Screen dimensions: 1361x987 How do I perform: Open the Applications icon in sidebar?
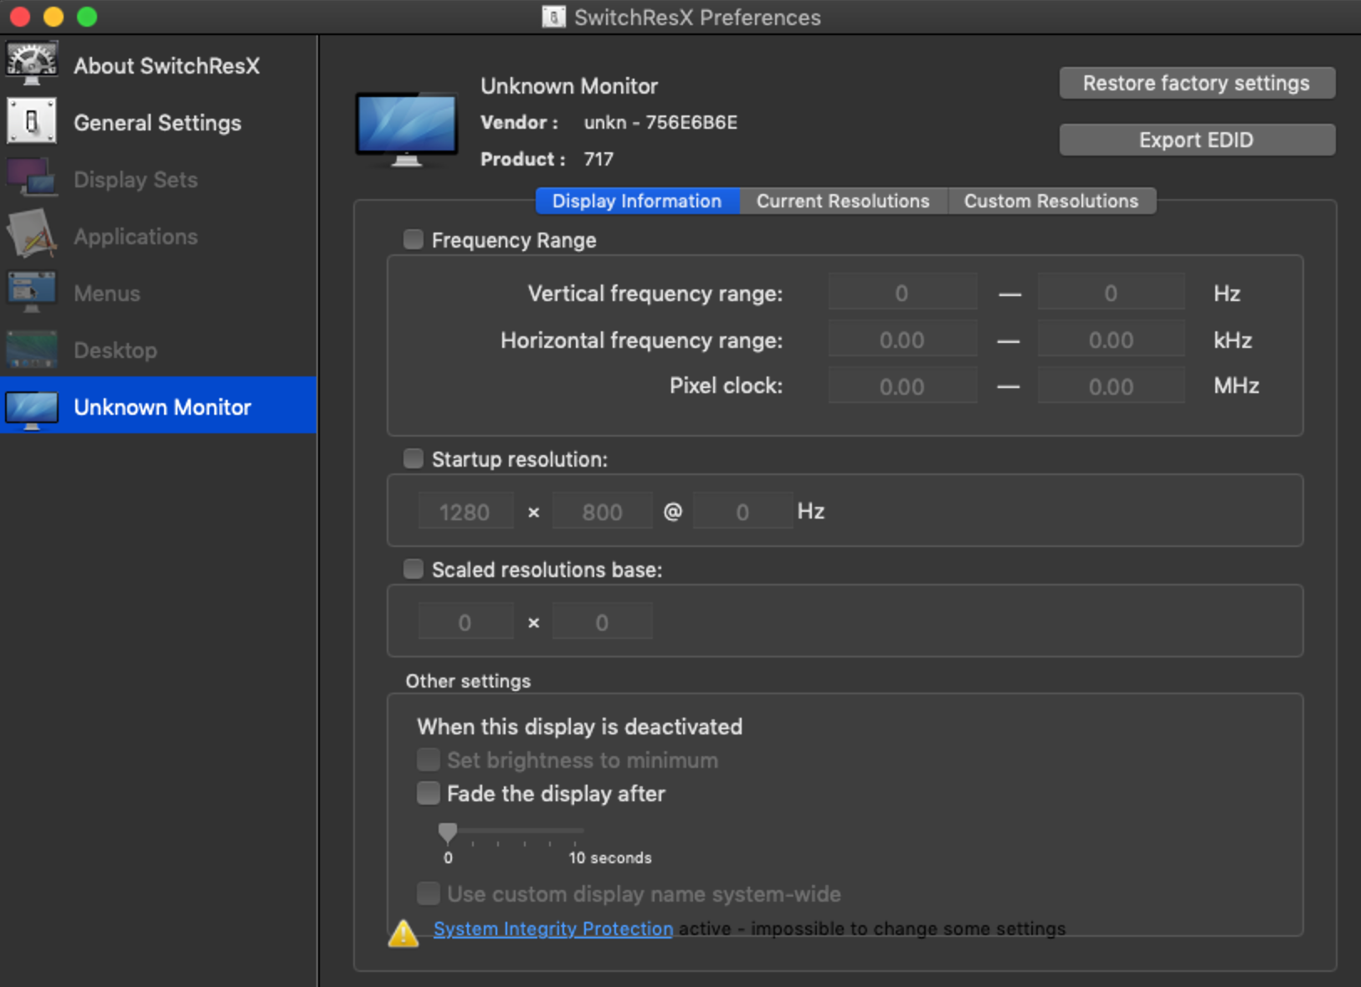[32, 235]
